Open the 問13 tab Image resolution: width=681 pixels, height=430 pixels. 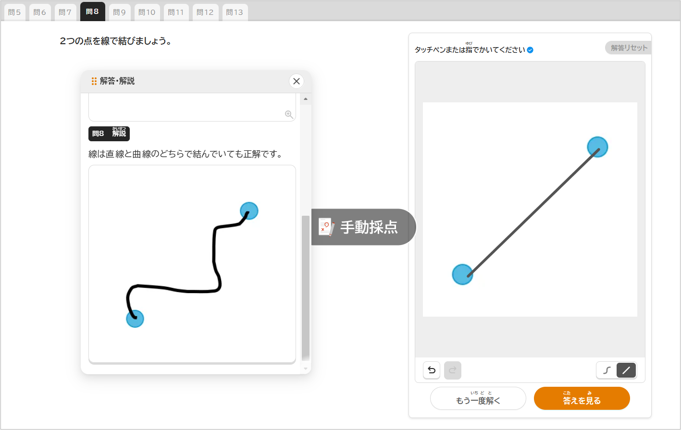click(235, 12)
